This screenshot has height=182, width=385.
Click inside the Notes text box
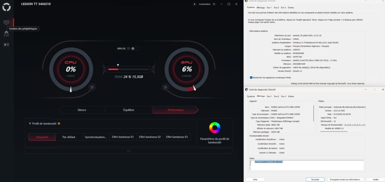click(x=306, y=165)
